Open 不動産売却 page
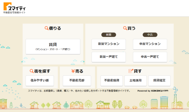 click(x=77, y=81)
